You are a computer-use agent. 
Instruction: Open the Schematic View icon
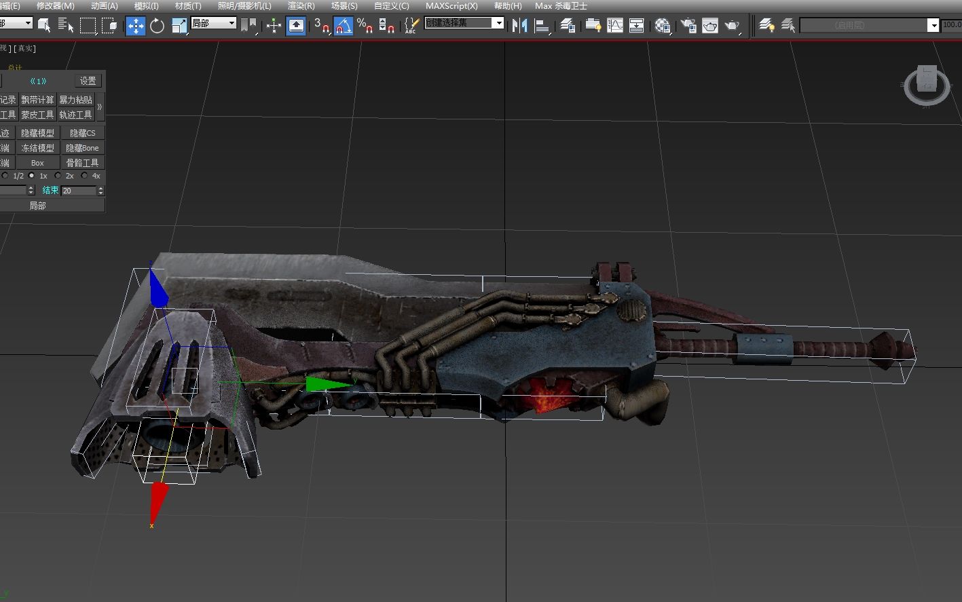coord(637,26)
